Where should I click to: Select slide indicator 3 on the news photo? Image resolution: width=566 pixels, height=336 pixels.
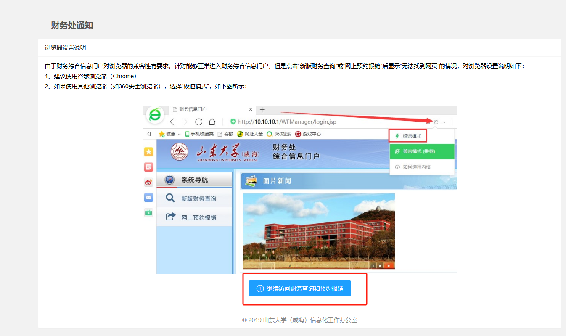coord(388,265)
